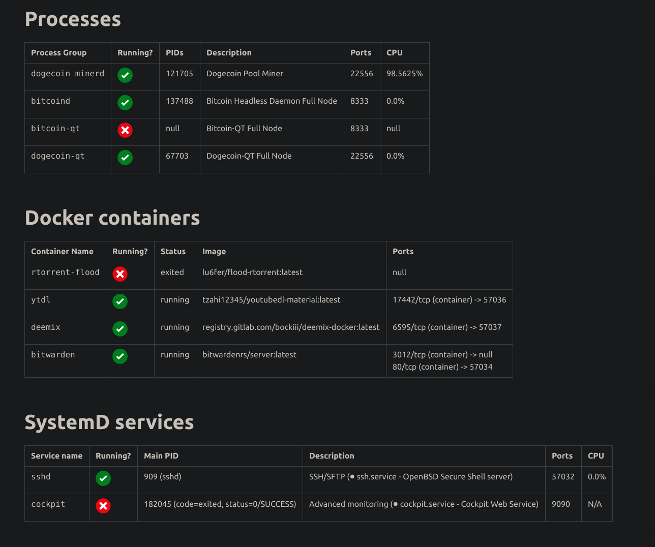Click the PIDs column header
This screenshot has height=547, width=655.
click(x=174, y=53)
